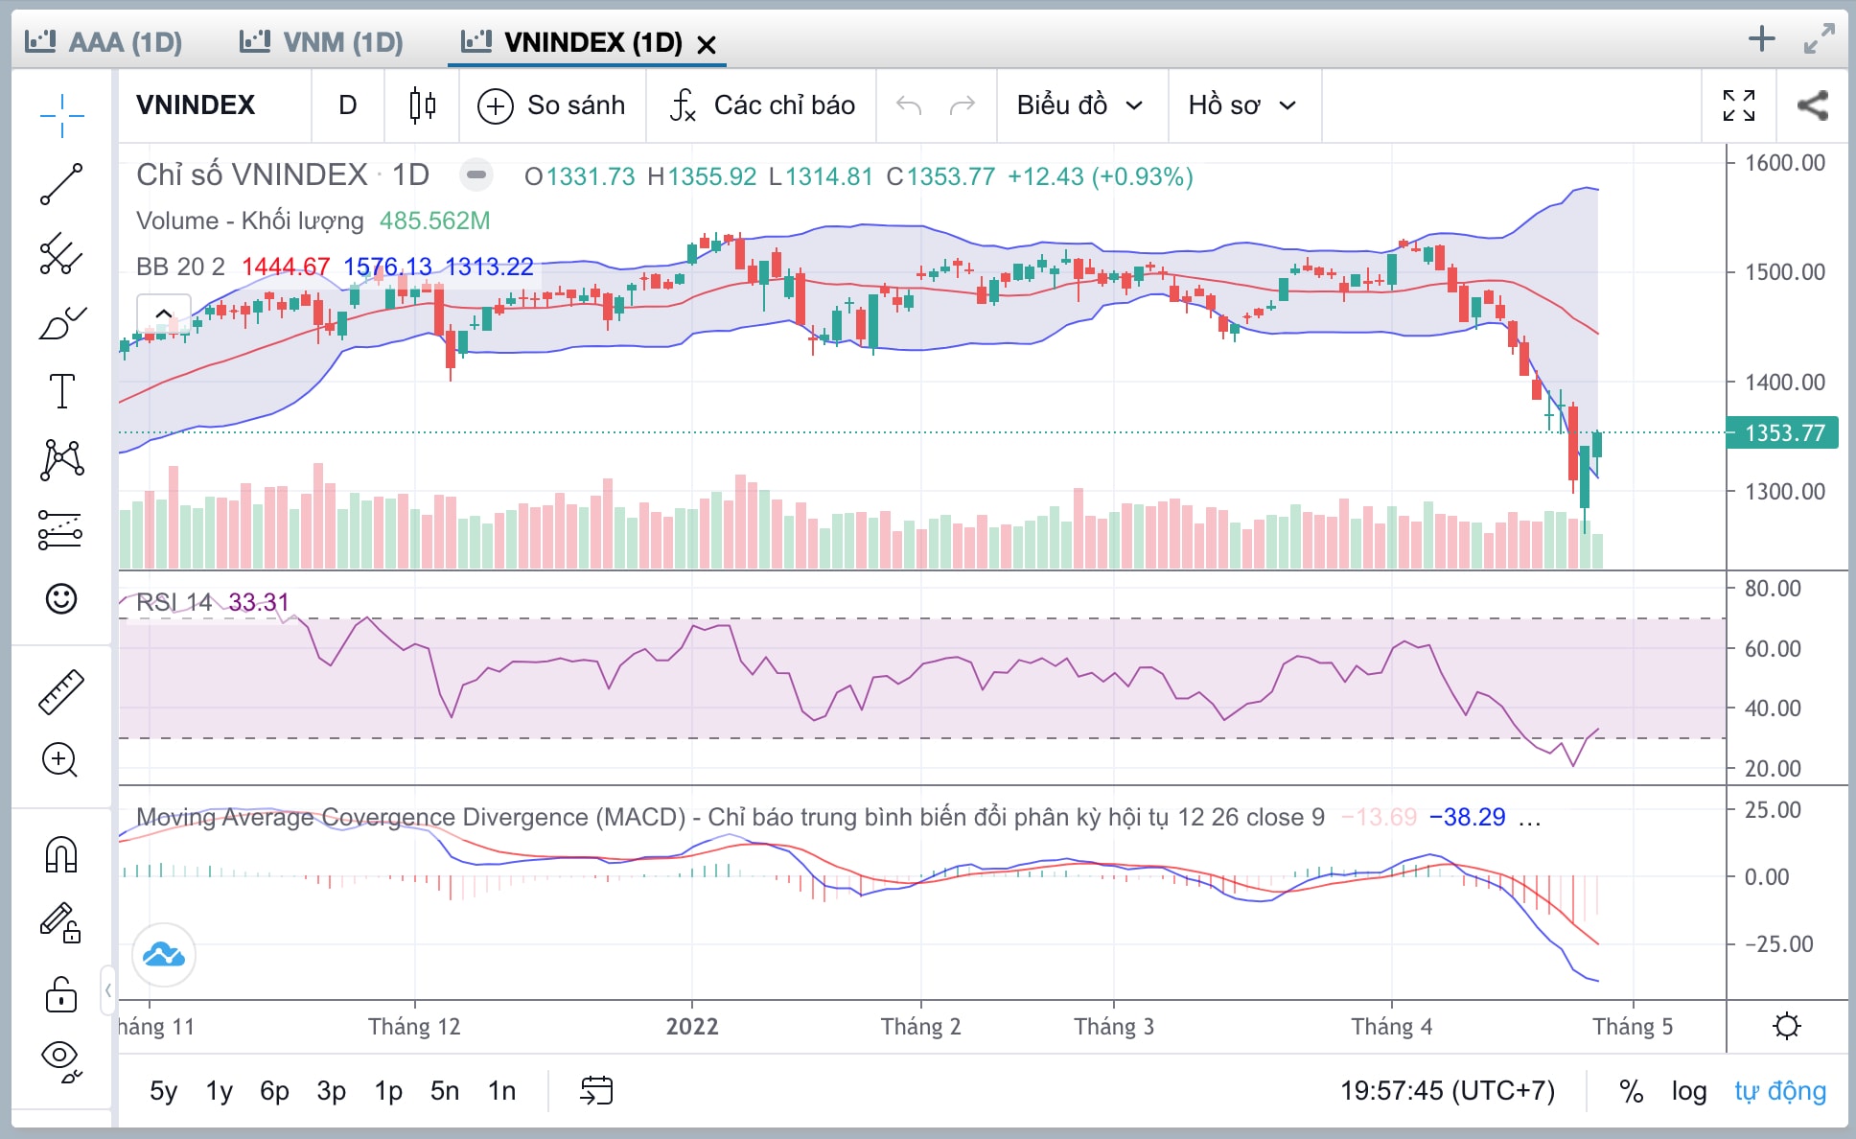Select the crosshair cursor tool
Screen dimensions: 1856x1139
click(61, 116)
